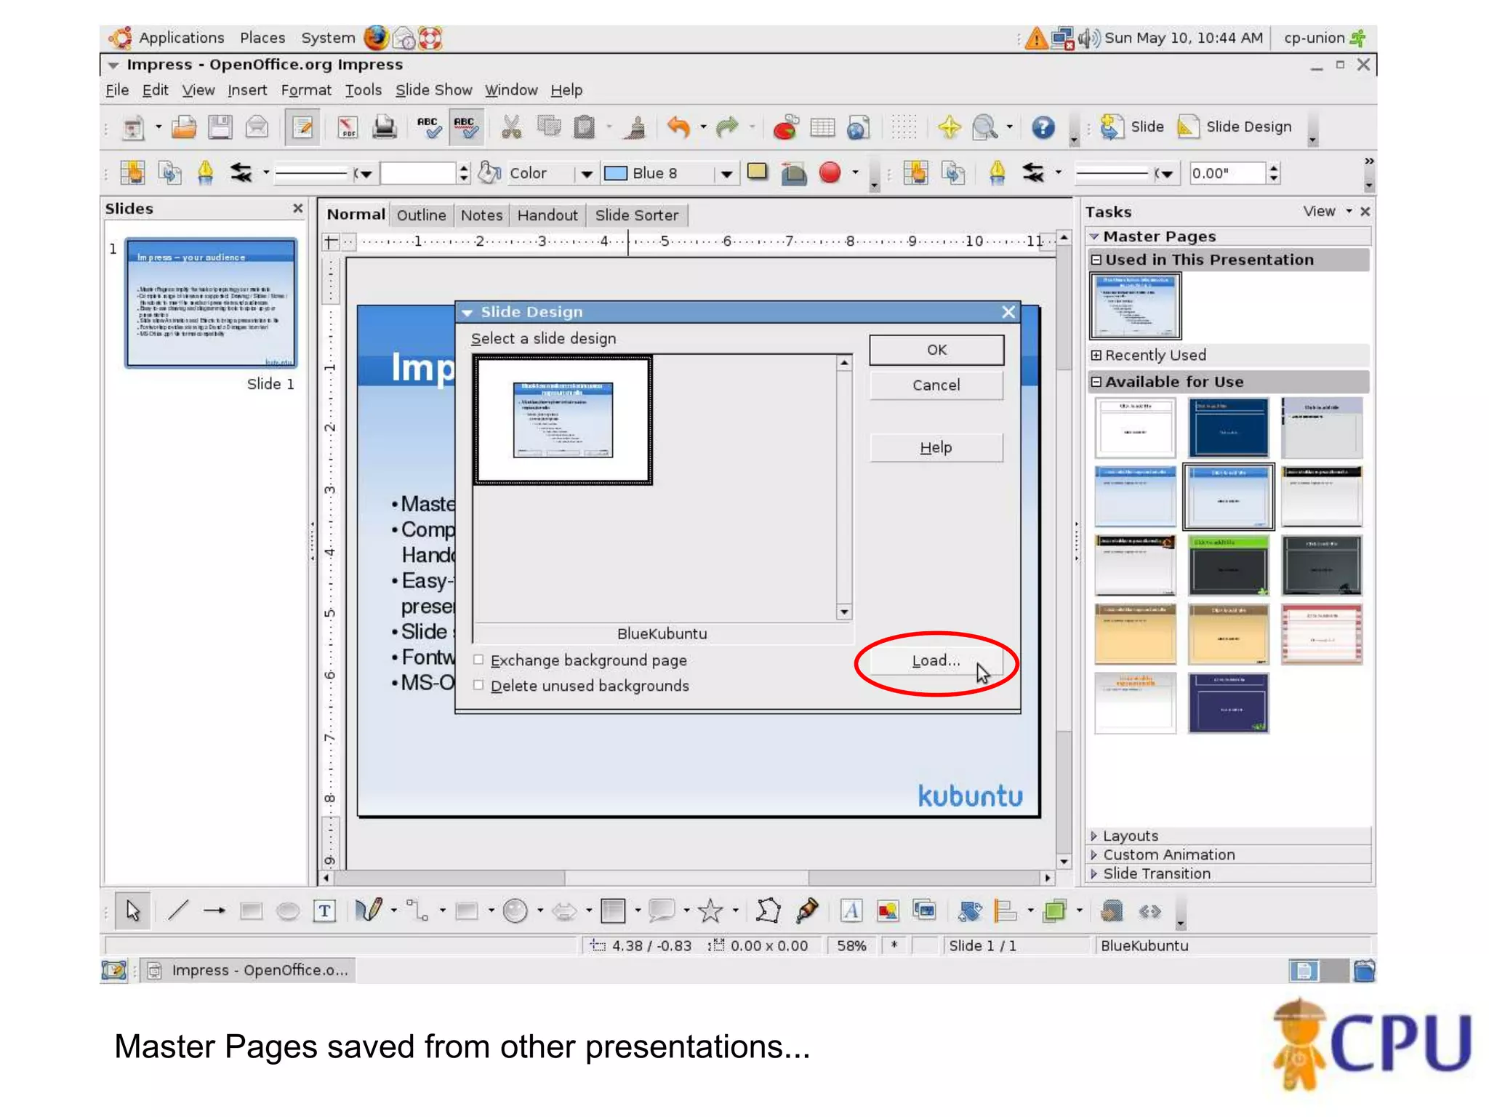The width and height of the screenshot is (1489, 1117).
Task: Select the Curve drawing tool
Action: tap(368, 910)
